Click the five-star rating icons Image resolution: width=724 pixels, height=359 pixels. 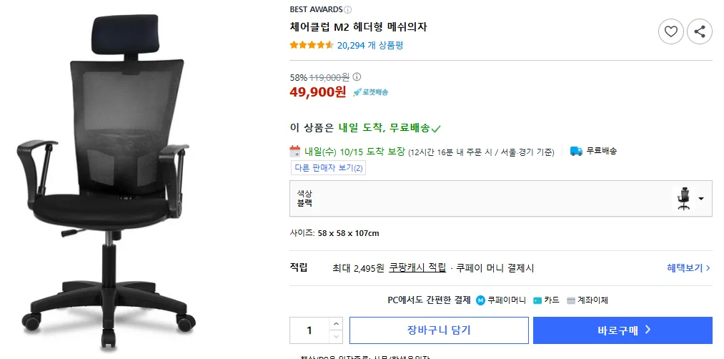pos(312,45)
